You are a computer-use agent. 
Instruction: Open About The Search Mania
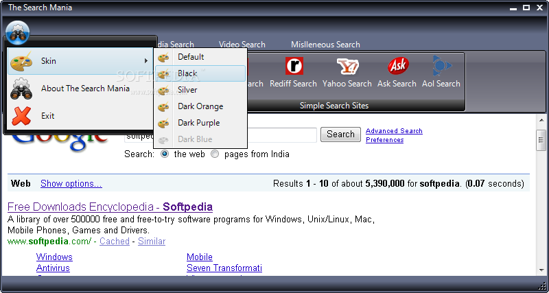coord(80,89)
